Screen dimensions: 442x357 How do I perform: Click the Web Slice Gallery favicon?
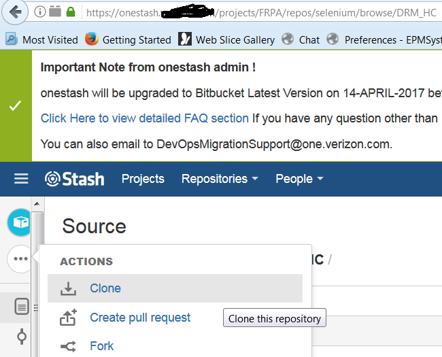(185, 39)
